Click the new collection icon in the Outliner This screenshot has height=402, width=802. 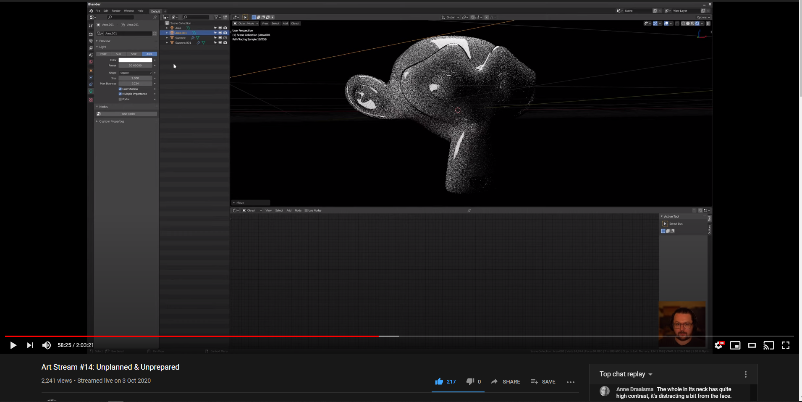pyautogui.click(x=225, y=17)
